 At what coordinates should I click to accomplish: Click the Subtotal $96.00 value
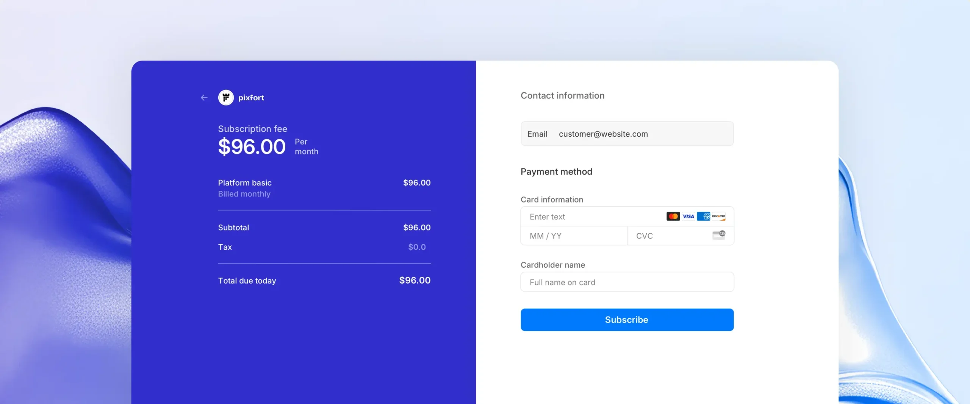pos(417,227)
